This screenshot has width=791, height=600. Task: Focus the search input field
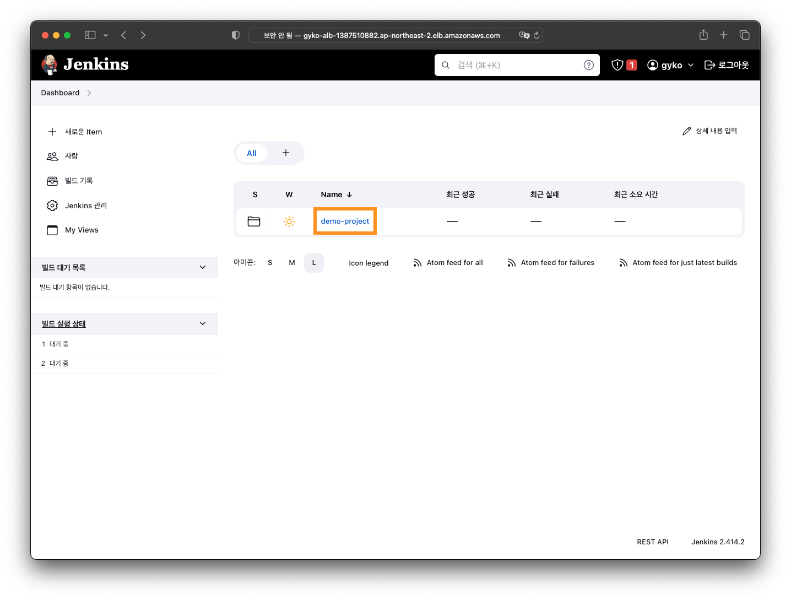point(517,65)
